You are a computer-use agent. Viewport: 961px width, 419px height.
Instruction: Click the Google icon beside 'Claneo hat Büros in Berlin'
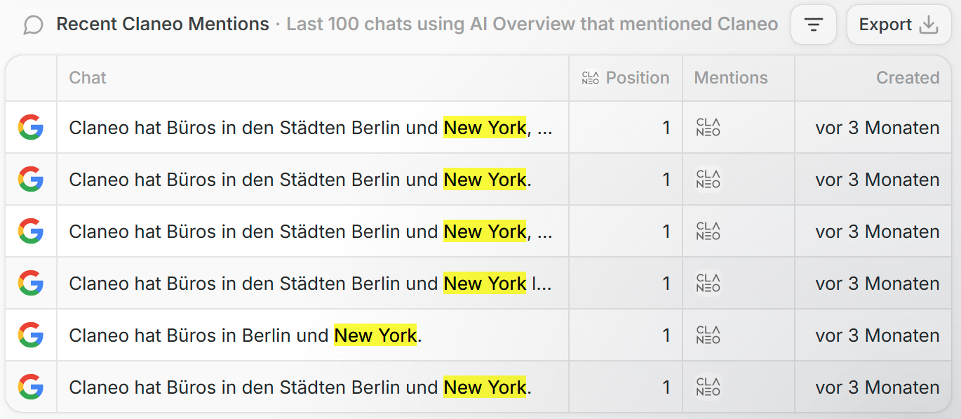pos(31,335)
